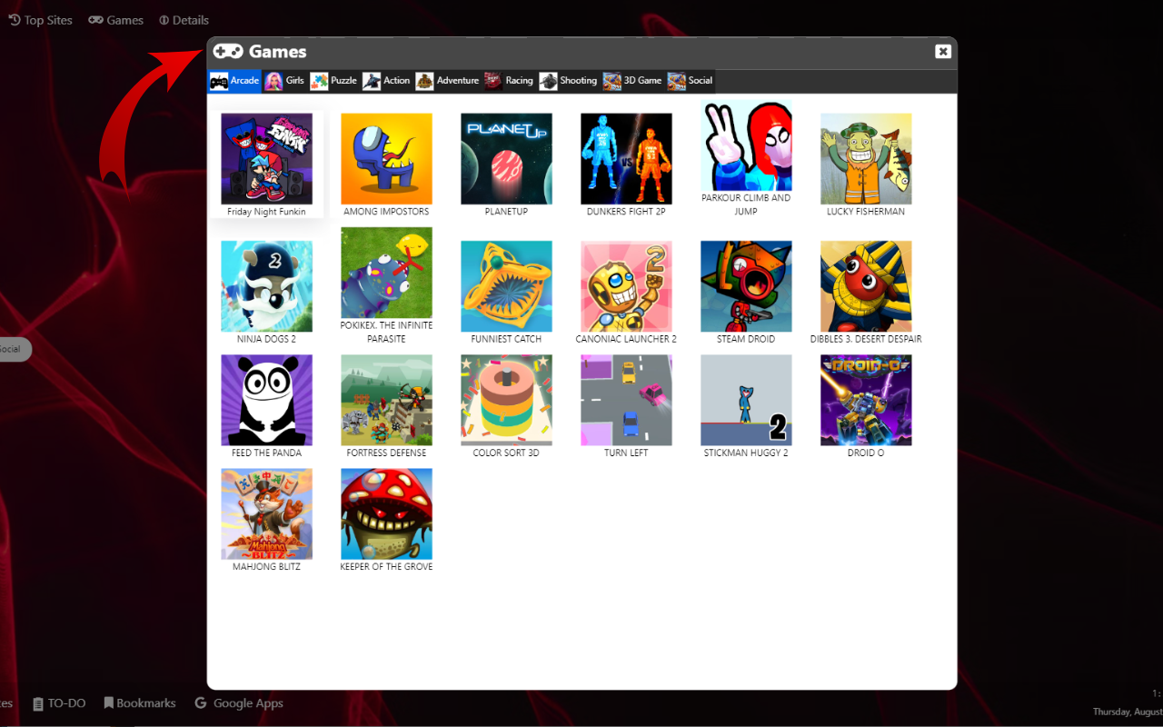Click the FEED THE PANDA caption
1163x727 pixels.
click(x=266, y=453)
